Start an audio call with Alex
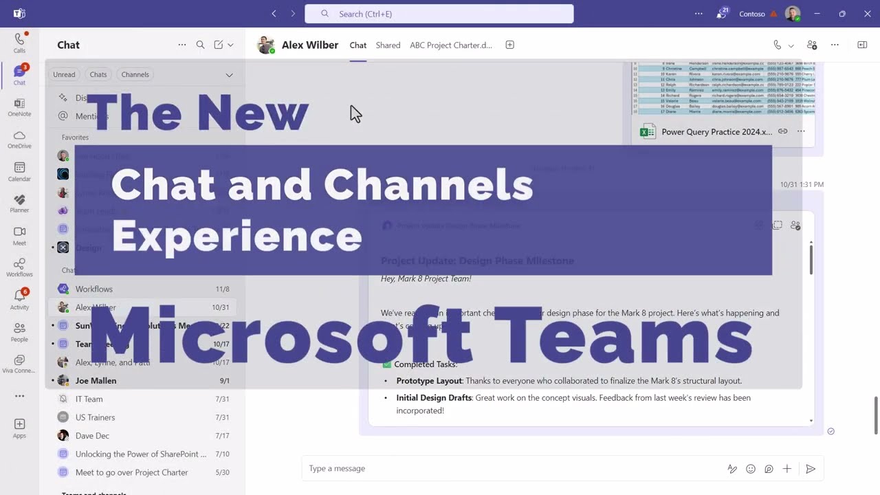 (778, 45)
